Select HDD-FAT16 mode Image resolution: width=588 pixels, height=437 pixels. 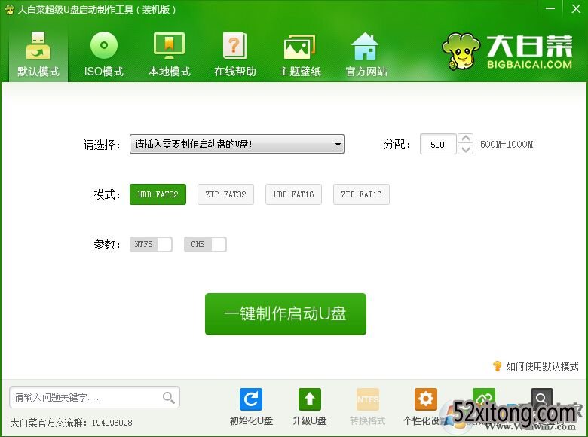294,194
